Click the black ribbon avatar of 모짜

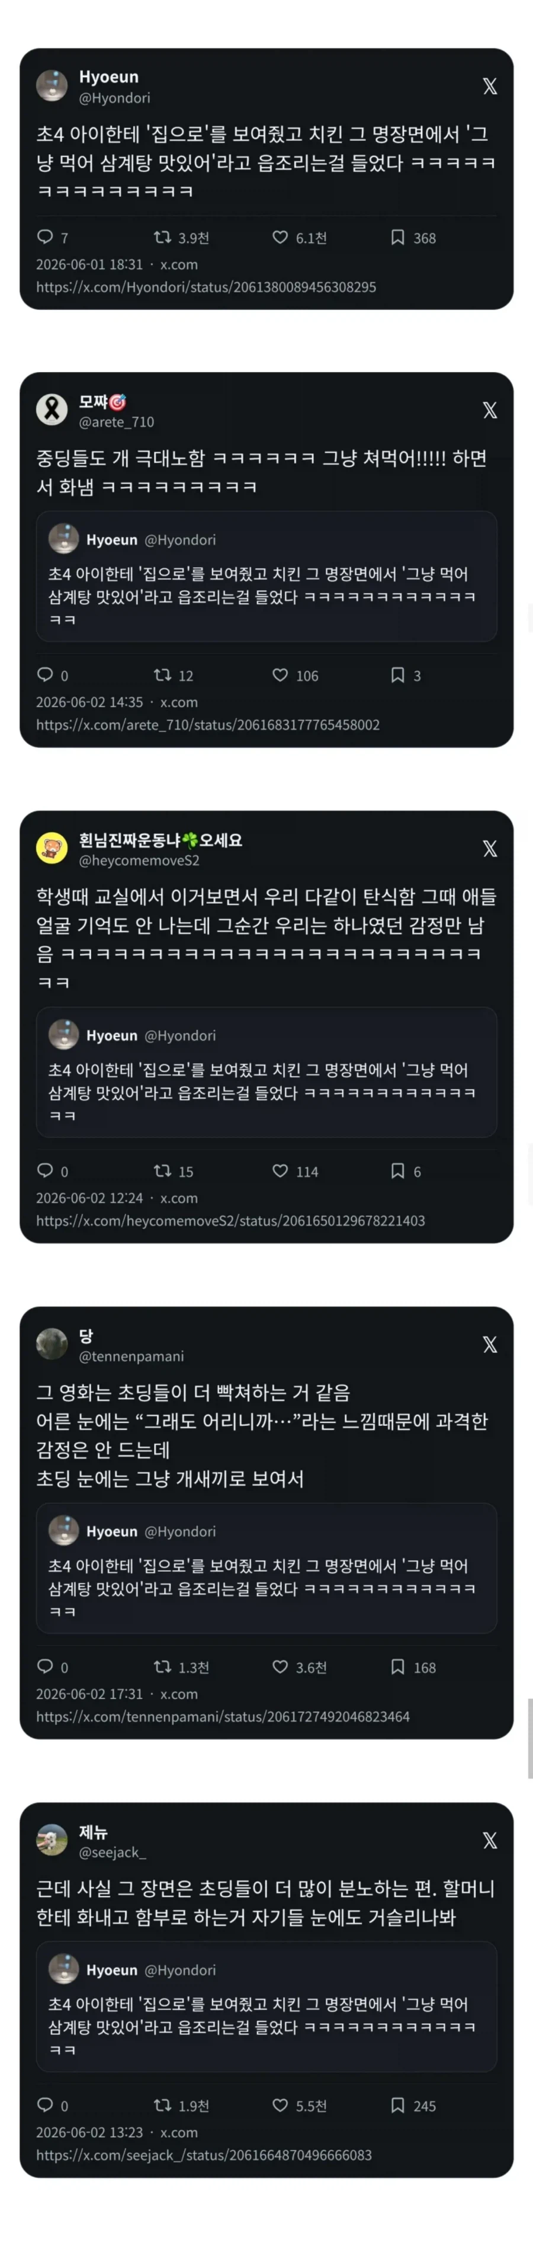point(52,411)
